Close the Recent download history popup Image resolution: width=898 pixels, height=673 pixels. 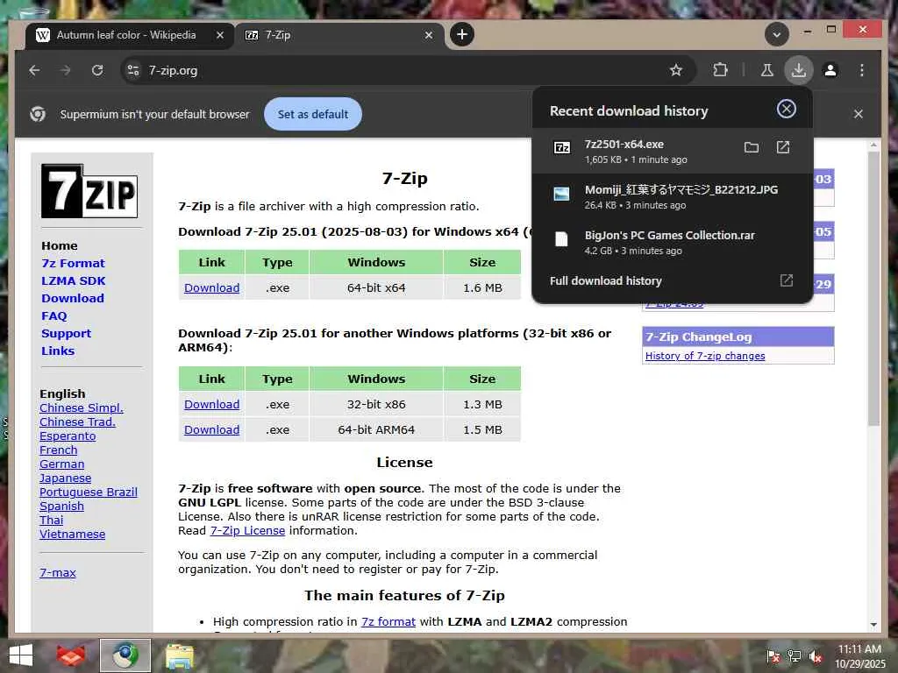pos(787,109)
